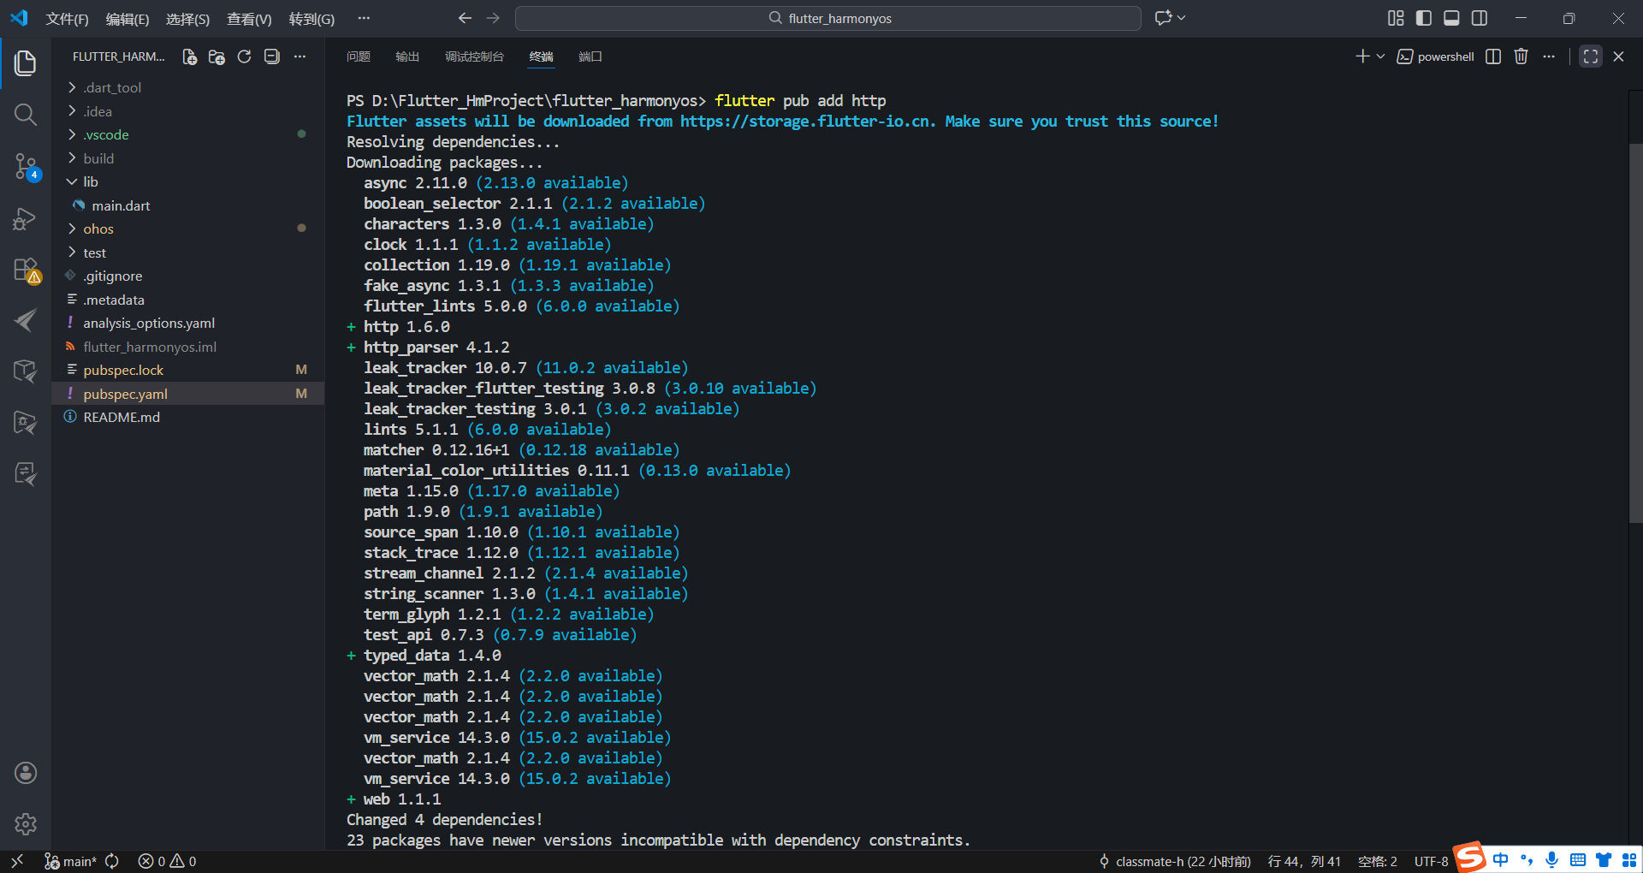Toggle the bottom panel visibility

[x=1451, y=18]
